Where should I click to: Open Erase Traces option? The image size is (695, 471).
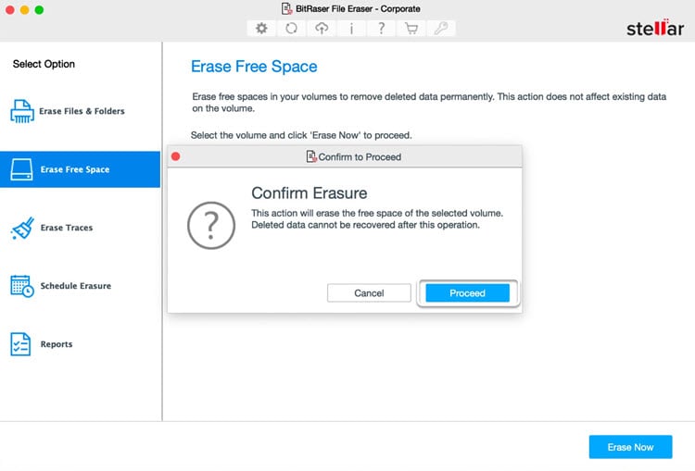click(x=67, y=228)
